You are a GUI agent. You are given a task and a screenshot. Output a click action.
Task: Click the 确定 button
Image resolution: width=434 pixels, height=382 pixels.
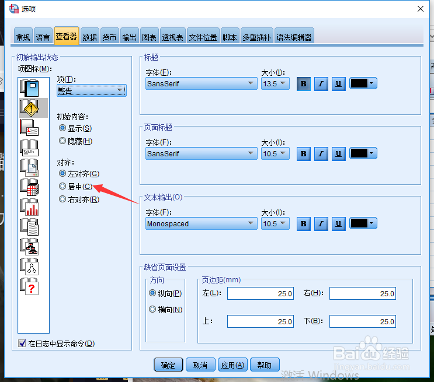tap(168, 365)
